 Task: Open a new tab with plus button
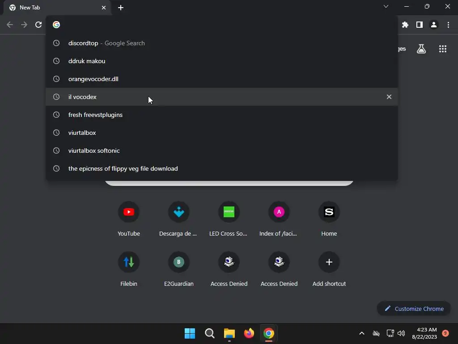point(121,8)
